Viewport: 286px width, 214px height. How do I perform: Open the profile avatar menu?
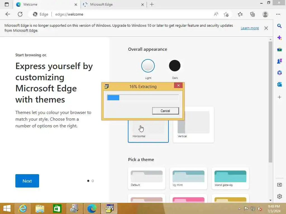(x=265, y=14)
